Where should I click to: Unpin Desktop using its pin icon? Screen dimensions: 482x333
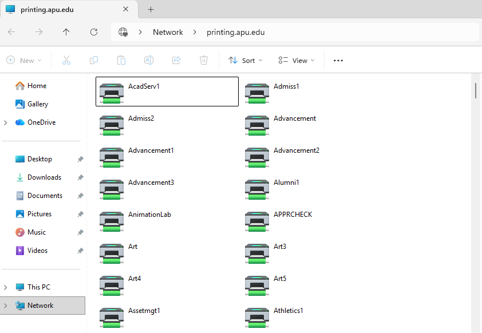point(80,159)
